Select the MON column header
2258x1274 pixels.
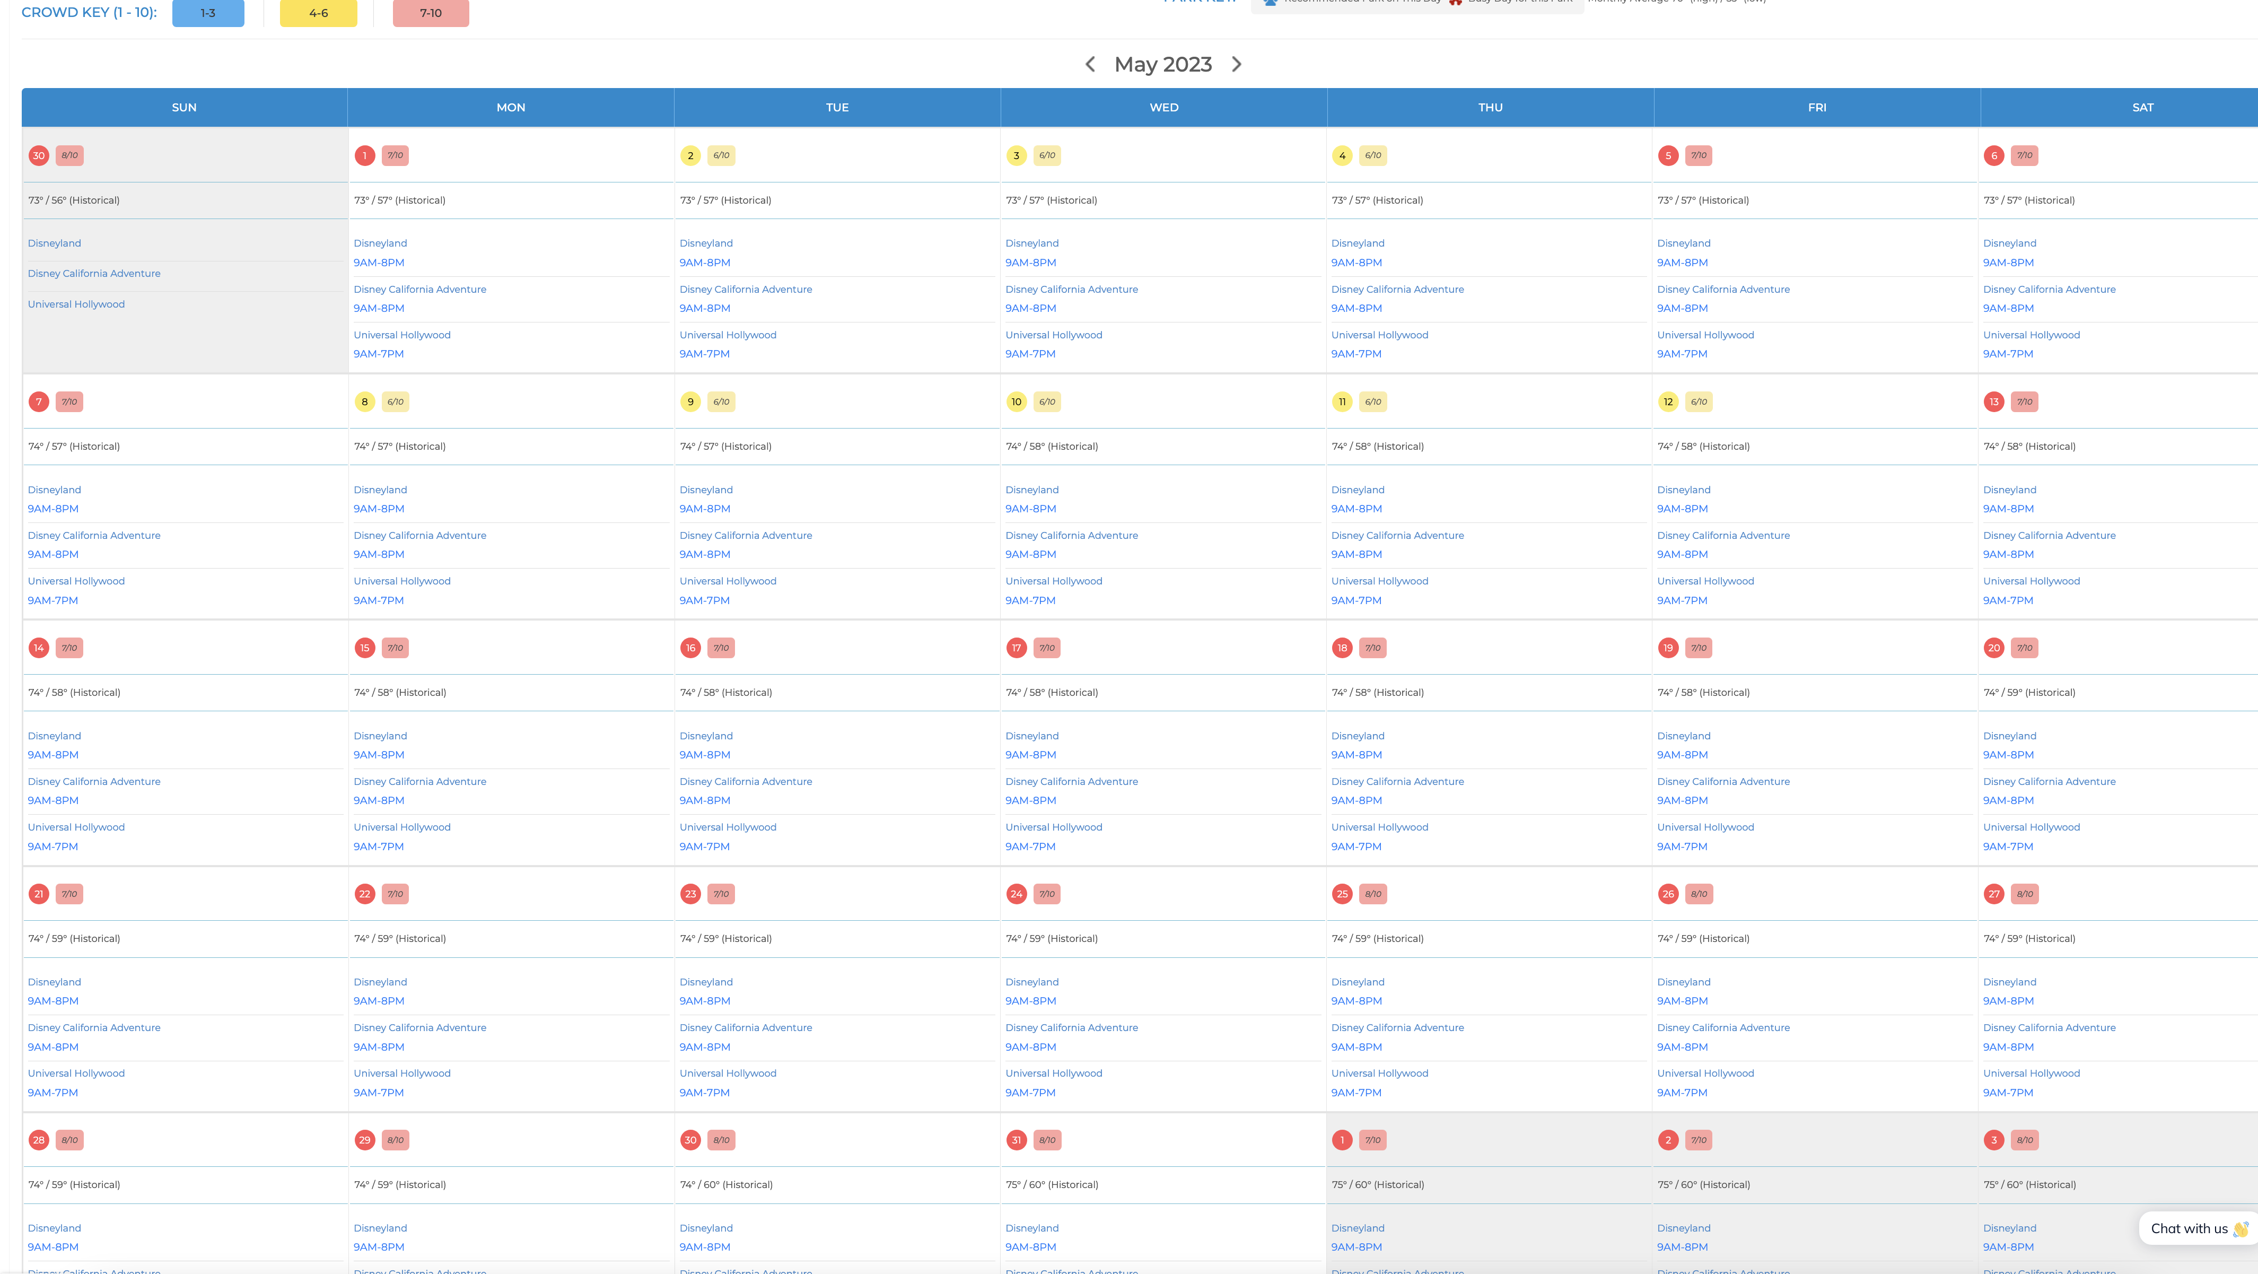click(511, 107)
